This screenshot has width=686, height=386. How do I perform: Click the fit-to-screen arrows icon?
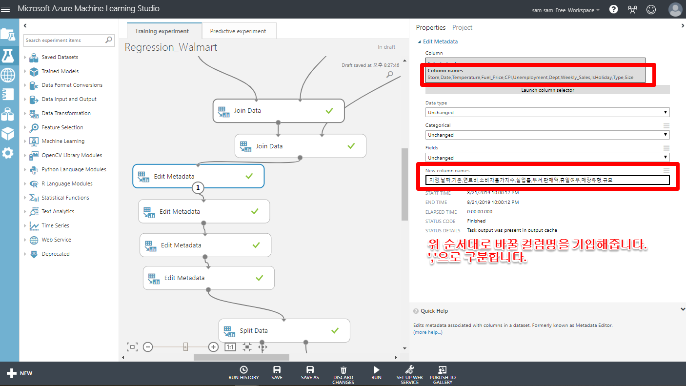click(247, 347)
